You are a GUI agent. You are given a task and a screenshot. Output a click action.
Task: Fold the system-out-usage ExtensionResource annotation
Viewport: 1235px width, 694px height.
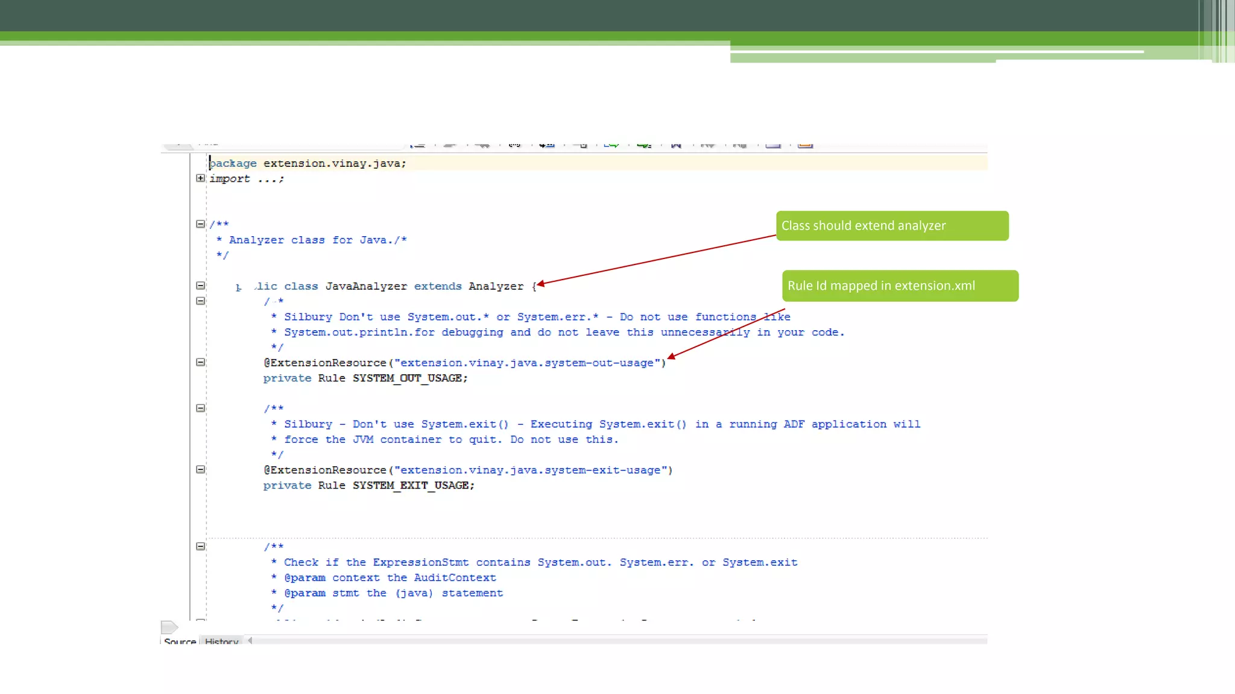200,362
